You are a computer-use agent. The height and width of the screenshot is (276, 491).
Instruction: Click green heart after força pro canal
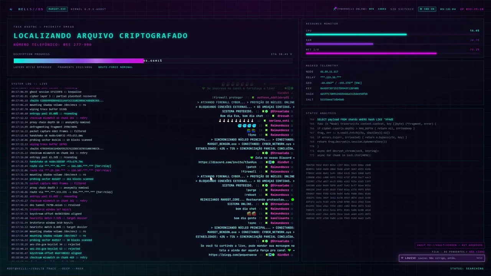click(290, 250)
